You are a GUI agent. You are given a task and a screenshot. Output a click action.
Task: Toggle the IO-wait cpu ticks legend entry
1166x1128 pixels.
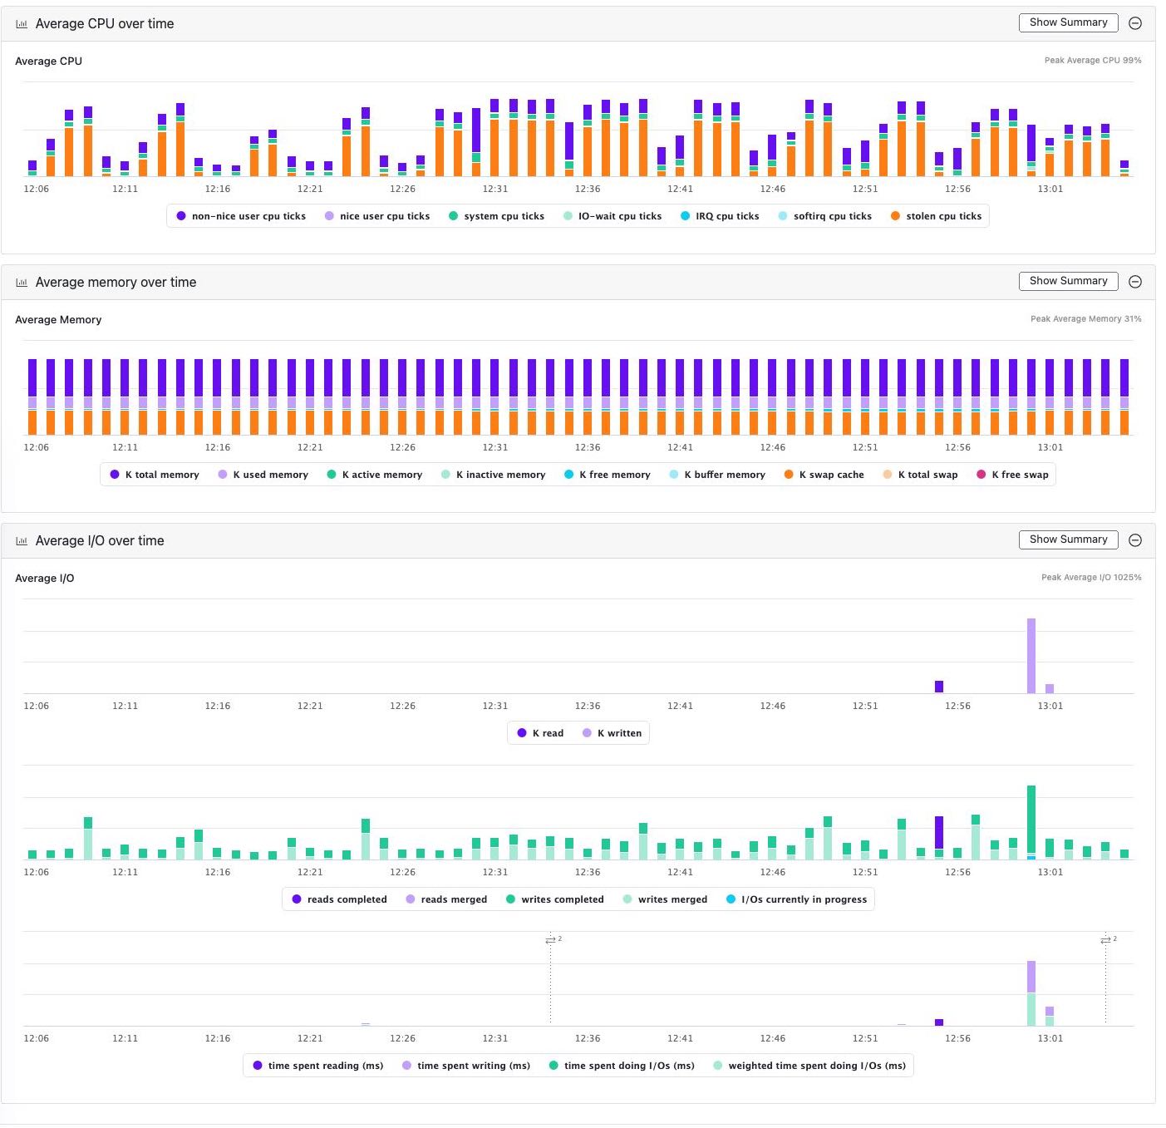tap(612, 215)
